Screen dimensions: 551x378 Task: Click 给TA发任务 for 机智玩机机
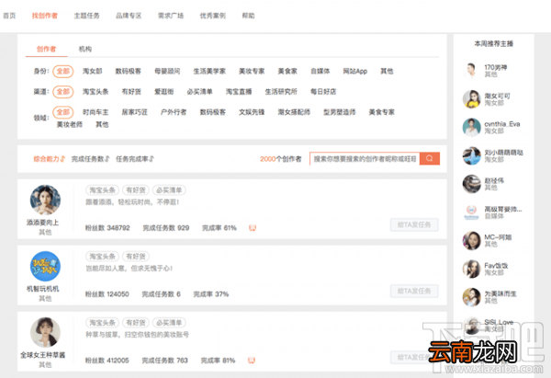(x=414, y=291)
